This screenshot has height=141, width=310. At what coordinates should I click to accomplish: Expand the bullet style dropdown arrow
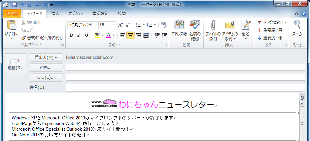tap(143, 25)
